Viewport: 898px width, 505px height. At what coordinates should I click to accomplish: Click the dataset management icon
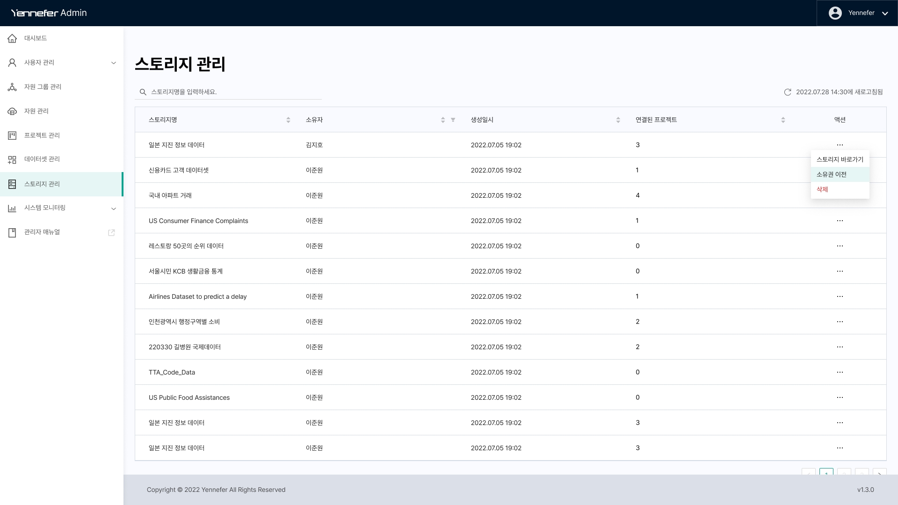pos(13,159)
